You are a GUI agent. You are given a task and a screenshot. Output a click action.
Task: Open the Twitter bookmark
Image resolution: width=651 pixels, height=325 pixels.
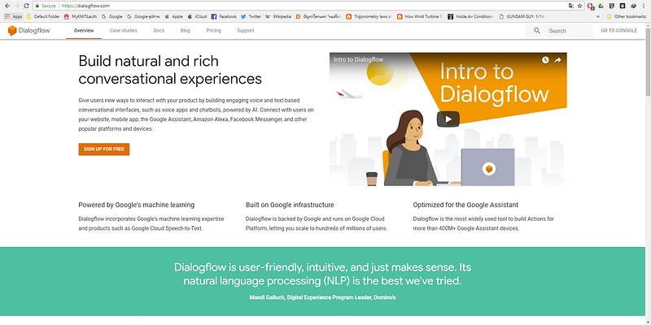pyautogui.click(x=251, y=16)
